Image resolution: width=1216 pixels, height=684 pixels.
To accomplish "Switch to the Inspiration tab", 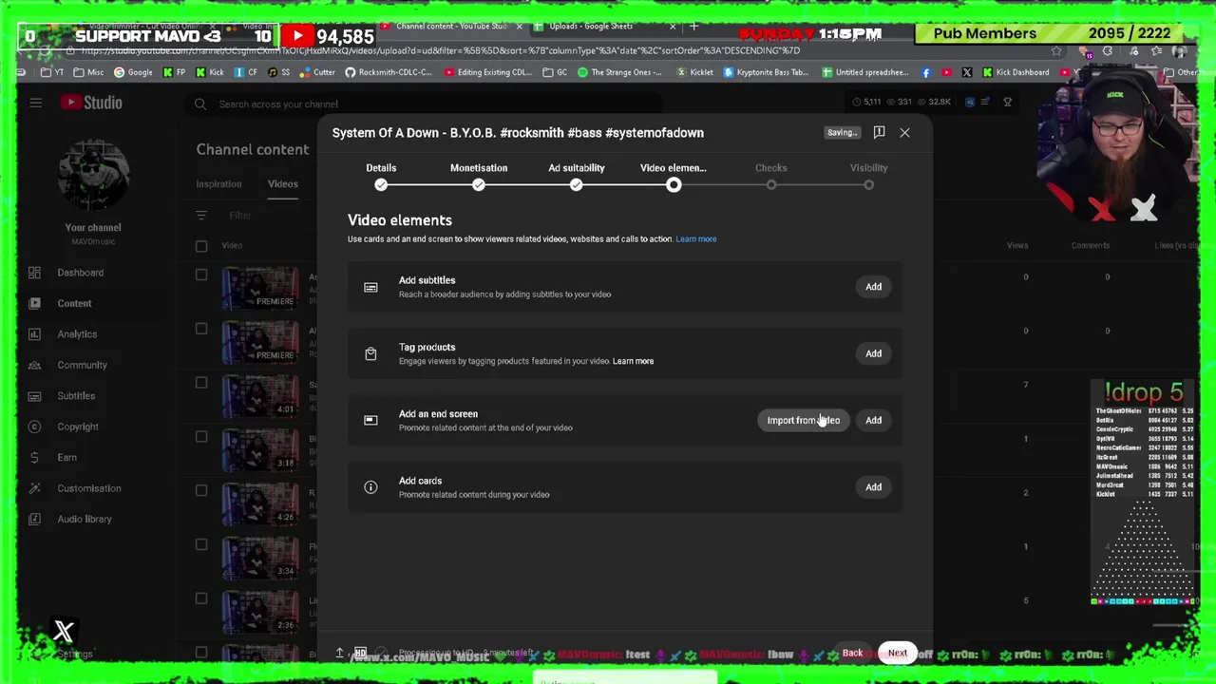I will [218, 184].
